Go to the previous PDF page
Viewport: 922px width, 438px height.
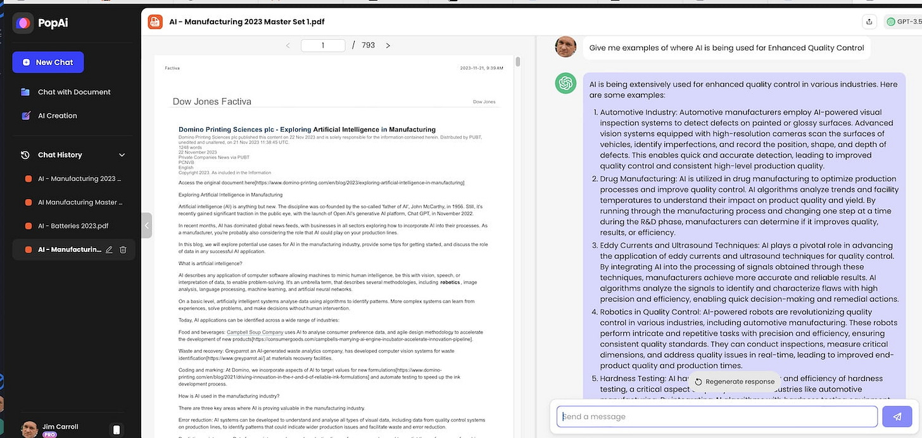tap(288, 46)
